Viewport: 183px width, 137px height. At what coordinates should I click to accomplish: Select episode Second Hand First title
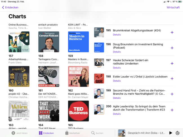click(x=139, y=92)
